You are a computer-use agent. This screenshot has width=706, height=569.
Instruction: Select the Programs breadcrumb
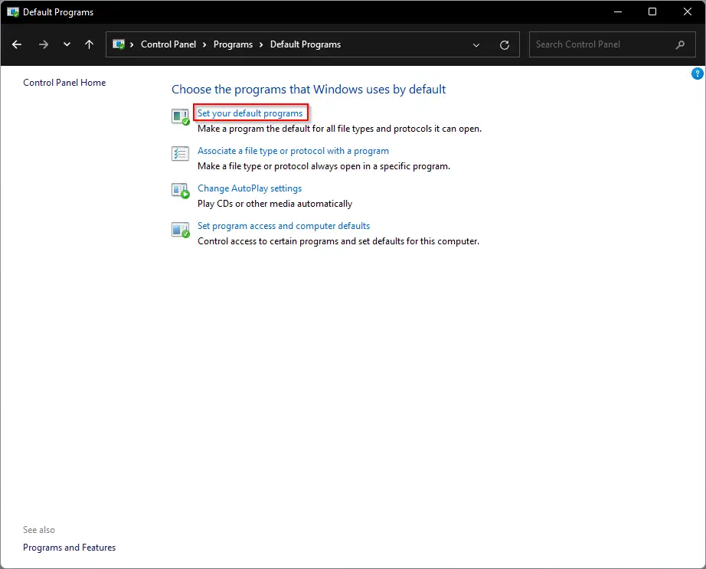point(233,44)
